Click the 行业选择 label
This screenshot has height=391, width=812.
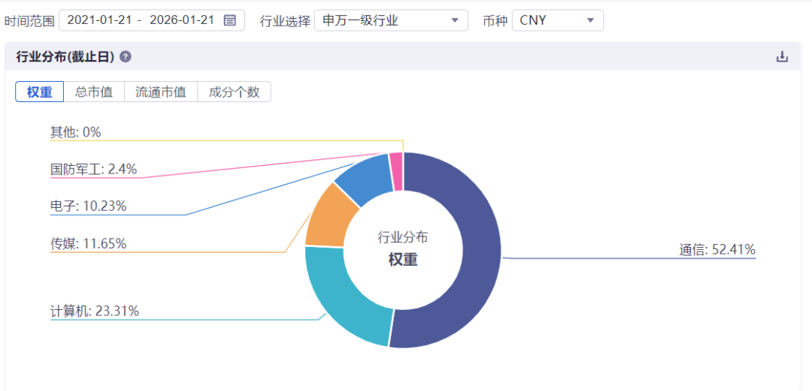[x=285, y=21]
